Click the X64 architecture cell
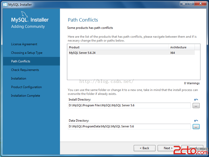The height and width of the screenshot is (157, 209). pos(172,53)
